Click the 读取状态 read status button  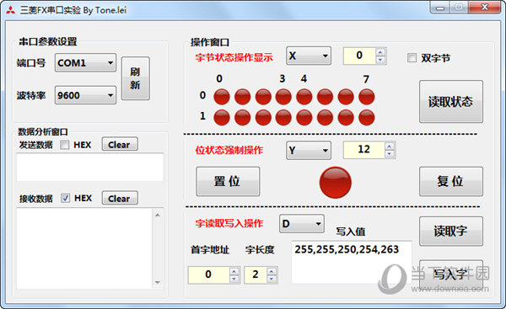coord(451,102)
